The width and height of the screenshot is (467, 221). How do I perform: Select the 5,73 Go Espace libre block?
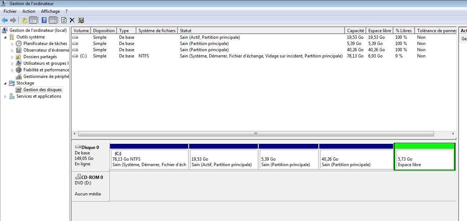pyautogui.click(x=424, y=157)
